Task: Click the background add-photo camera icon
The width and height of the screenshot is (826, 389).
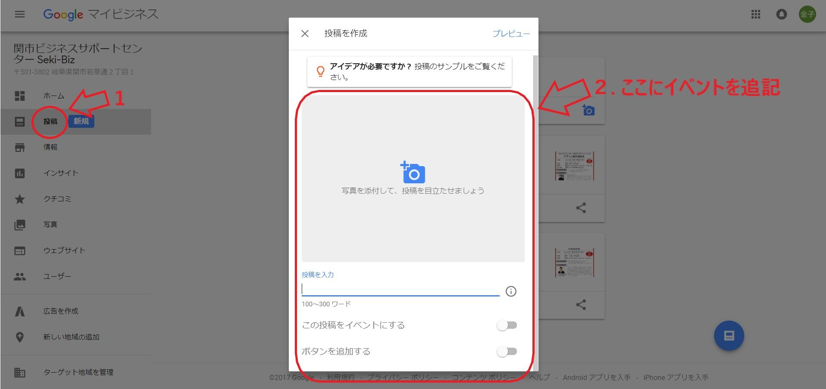Action: [588, 110]
